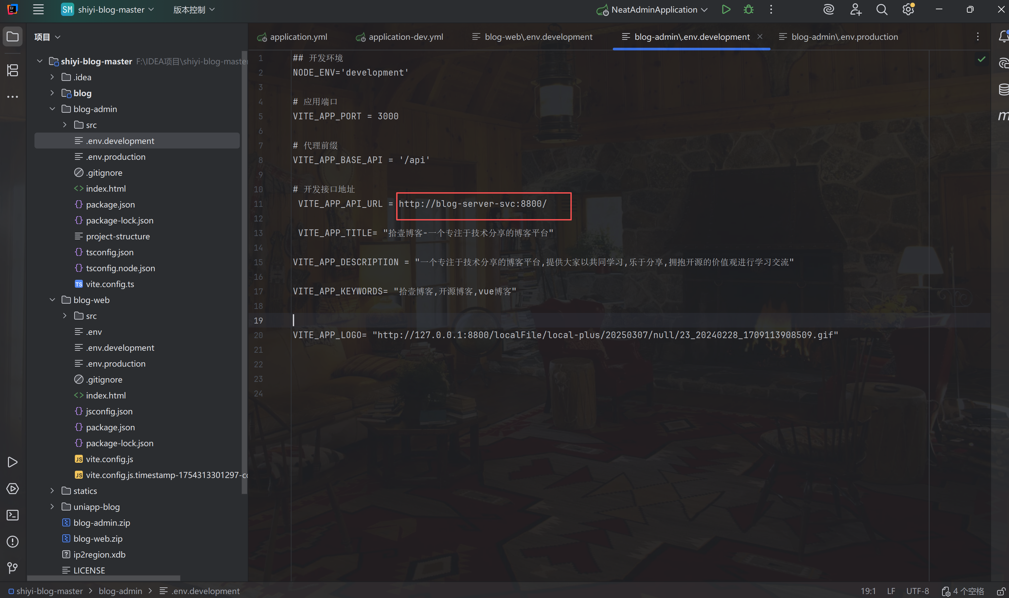The image size is (1009, 598).
Task: Click the green Run application button
Action: click(x=726, y=10)
